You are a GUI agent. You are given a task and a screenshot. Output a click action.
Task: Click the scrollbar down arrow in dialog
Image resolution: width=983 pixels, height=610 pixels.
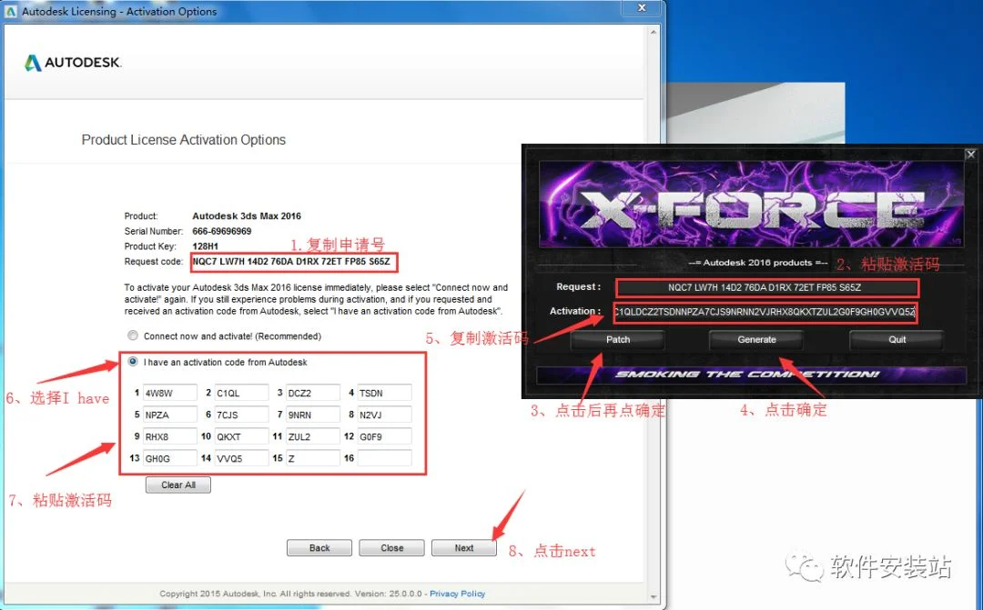pos(654,596)
